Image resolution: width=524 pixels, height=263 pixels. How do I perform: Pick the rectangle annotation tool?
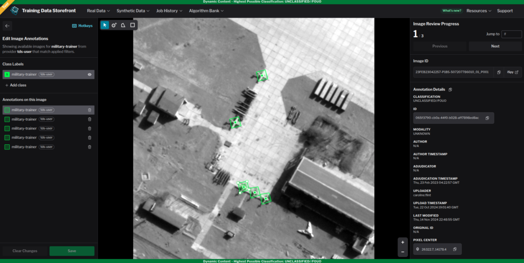[133, 25]
